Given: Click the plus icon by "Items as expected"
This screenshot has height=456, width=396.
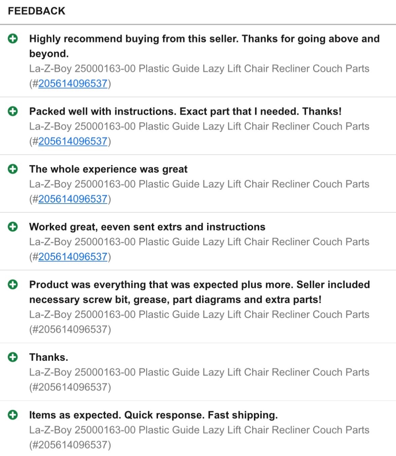Looking at the screenshot, I should tap(13, 415).
